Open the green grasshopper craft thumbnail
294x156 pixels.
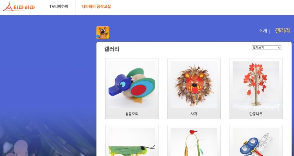(132, 142)
